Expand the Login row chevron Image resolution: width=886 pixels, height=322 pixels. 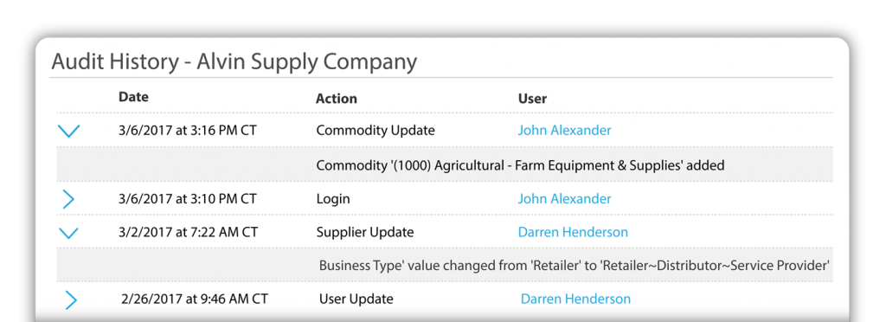[x=68, y=199]
